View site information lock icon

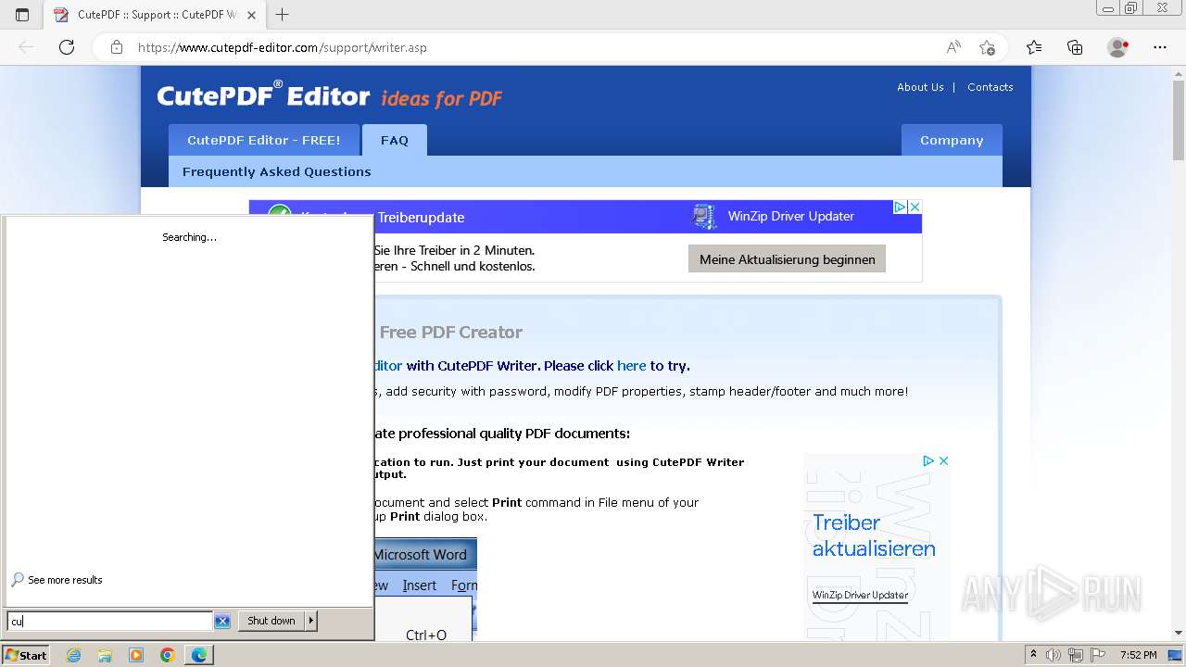pos(116,47)
